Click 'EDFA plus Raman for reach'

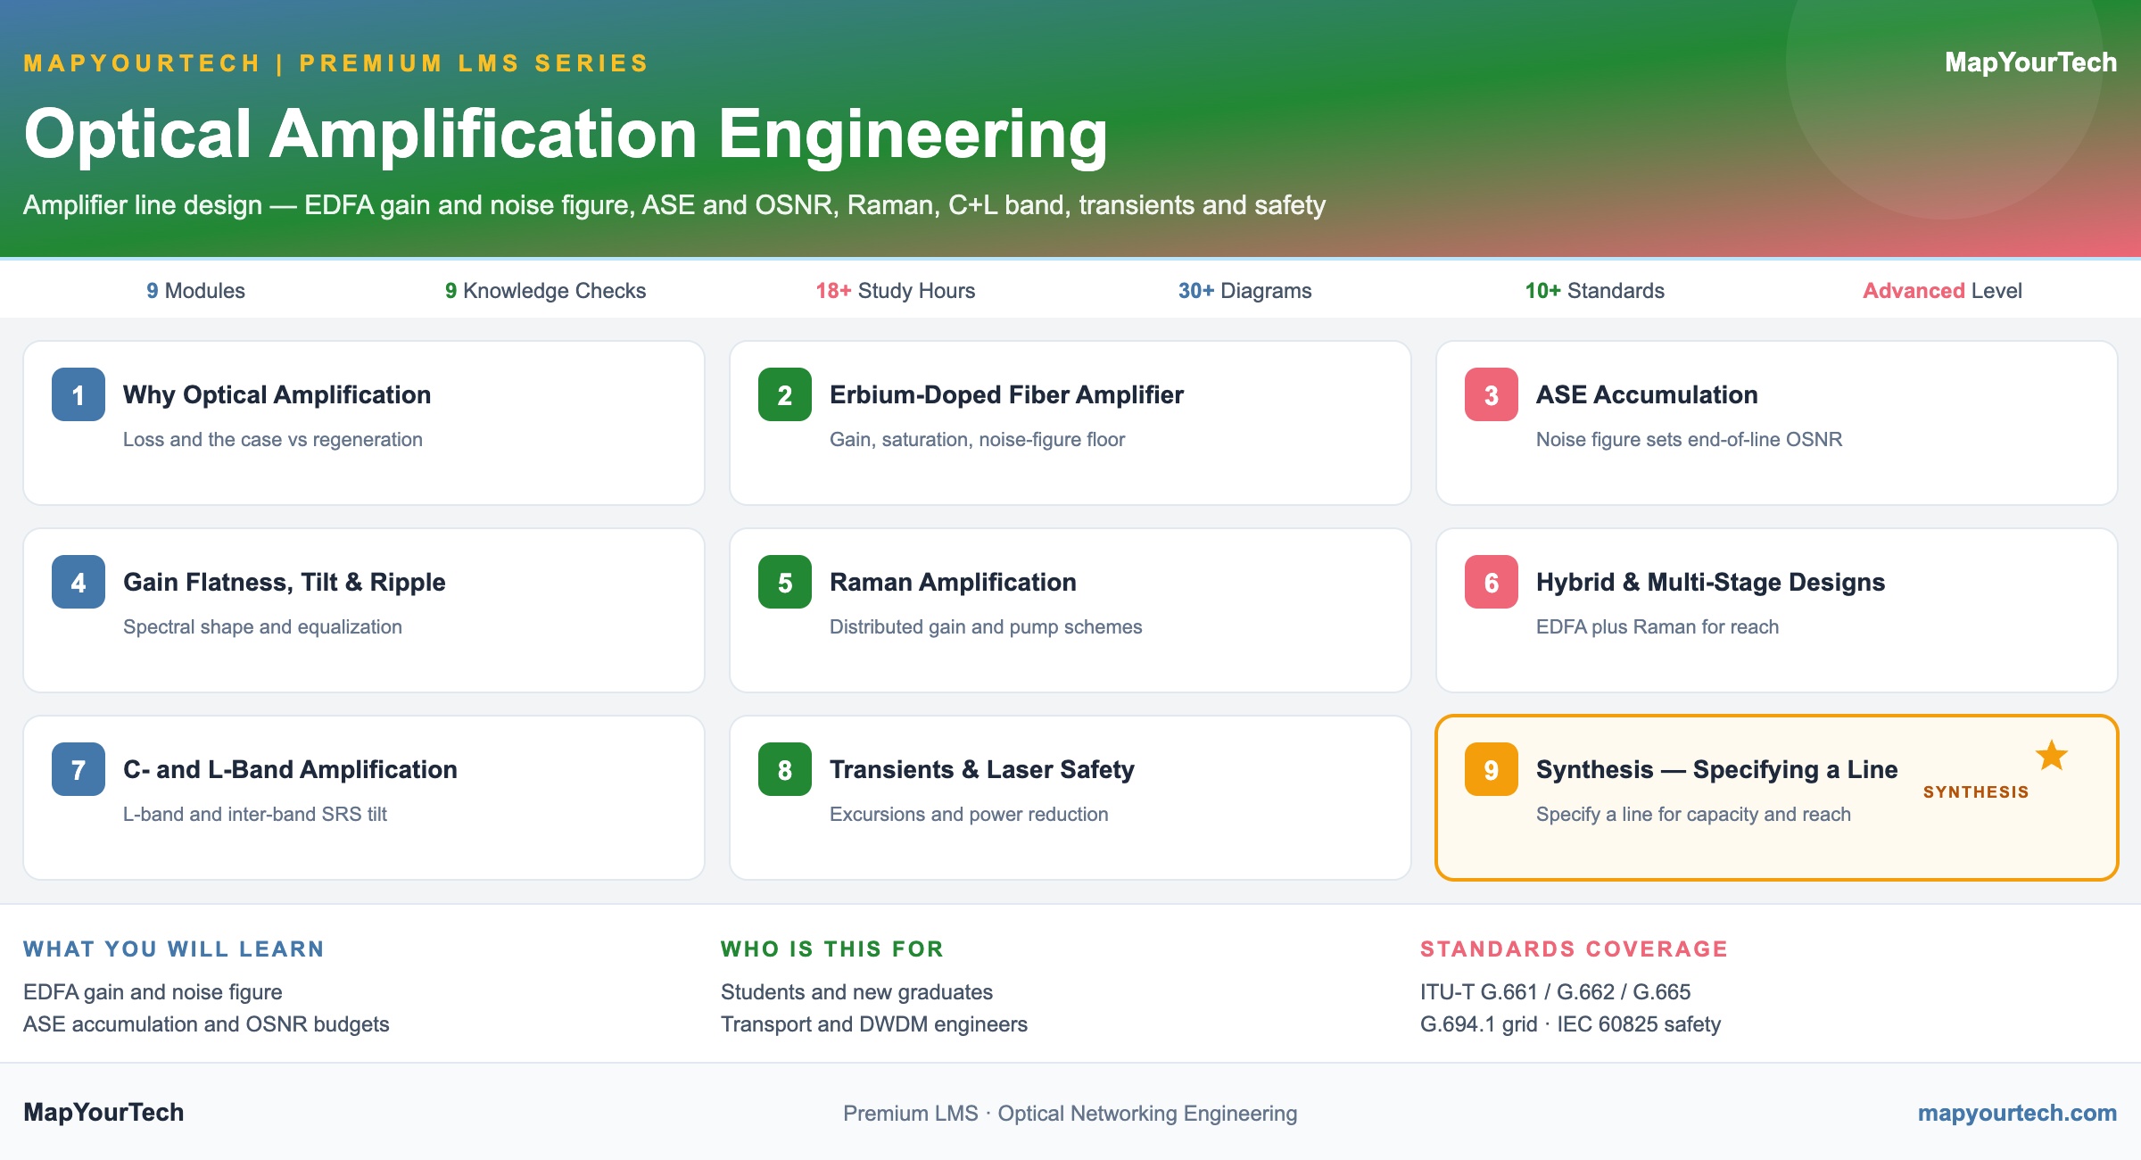click(1657, 626)
